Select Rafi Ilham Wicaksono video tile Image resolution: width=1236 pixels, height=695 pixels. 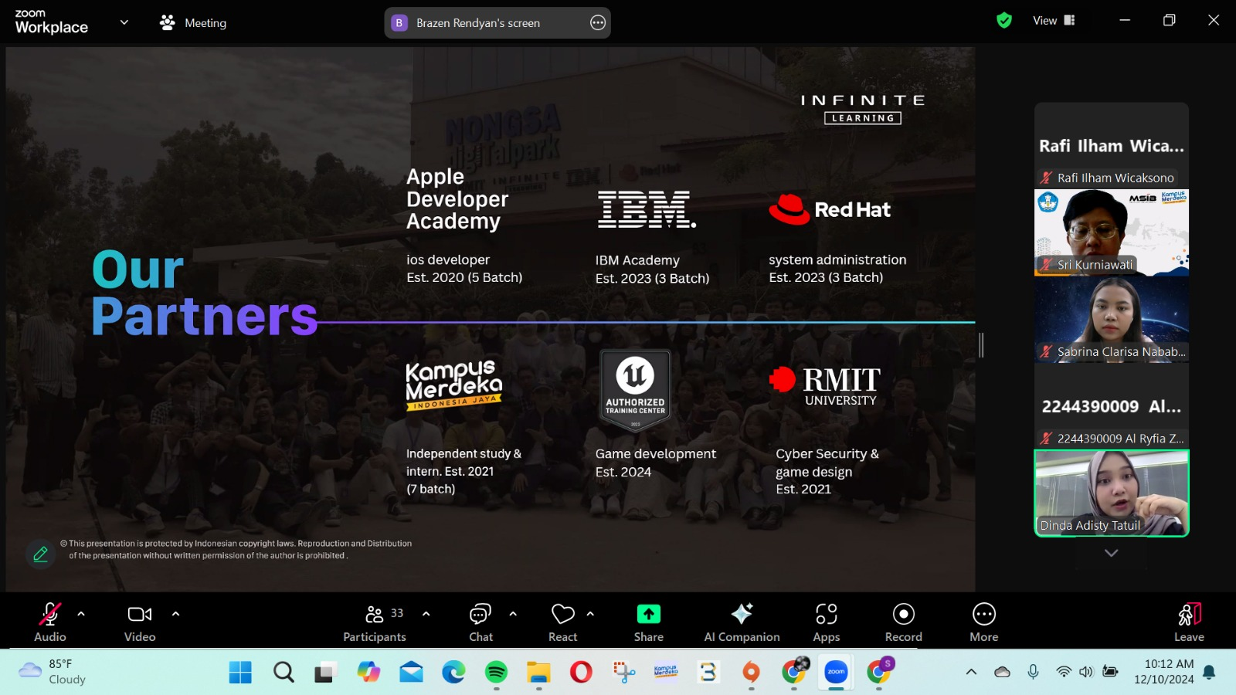[1112, 145]
